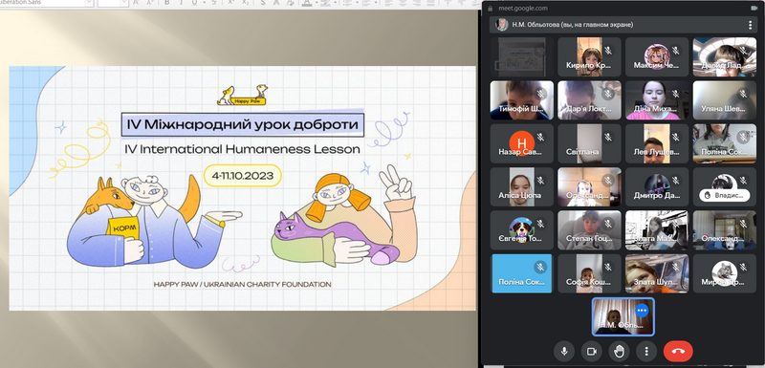Click the Н.М. Обльотова avatar in the header
Viewport: 765px width, 368px height.
point(501,24)
